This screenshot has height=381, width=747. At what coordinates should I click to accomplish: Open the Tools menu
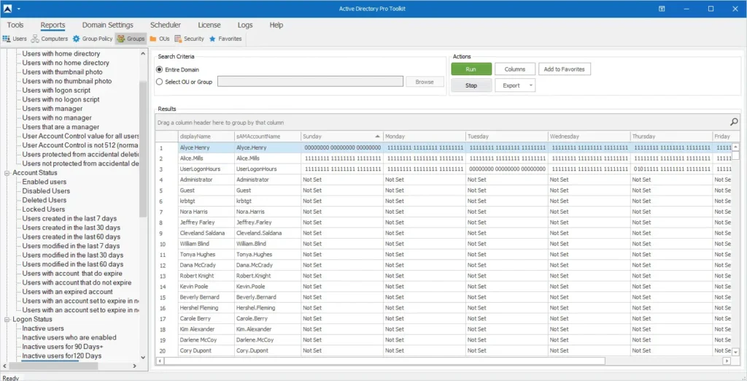(x=15, y=25)
